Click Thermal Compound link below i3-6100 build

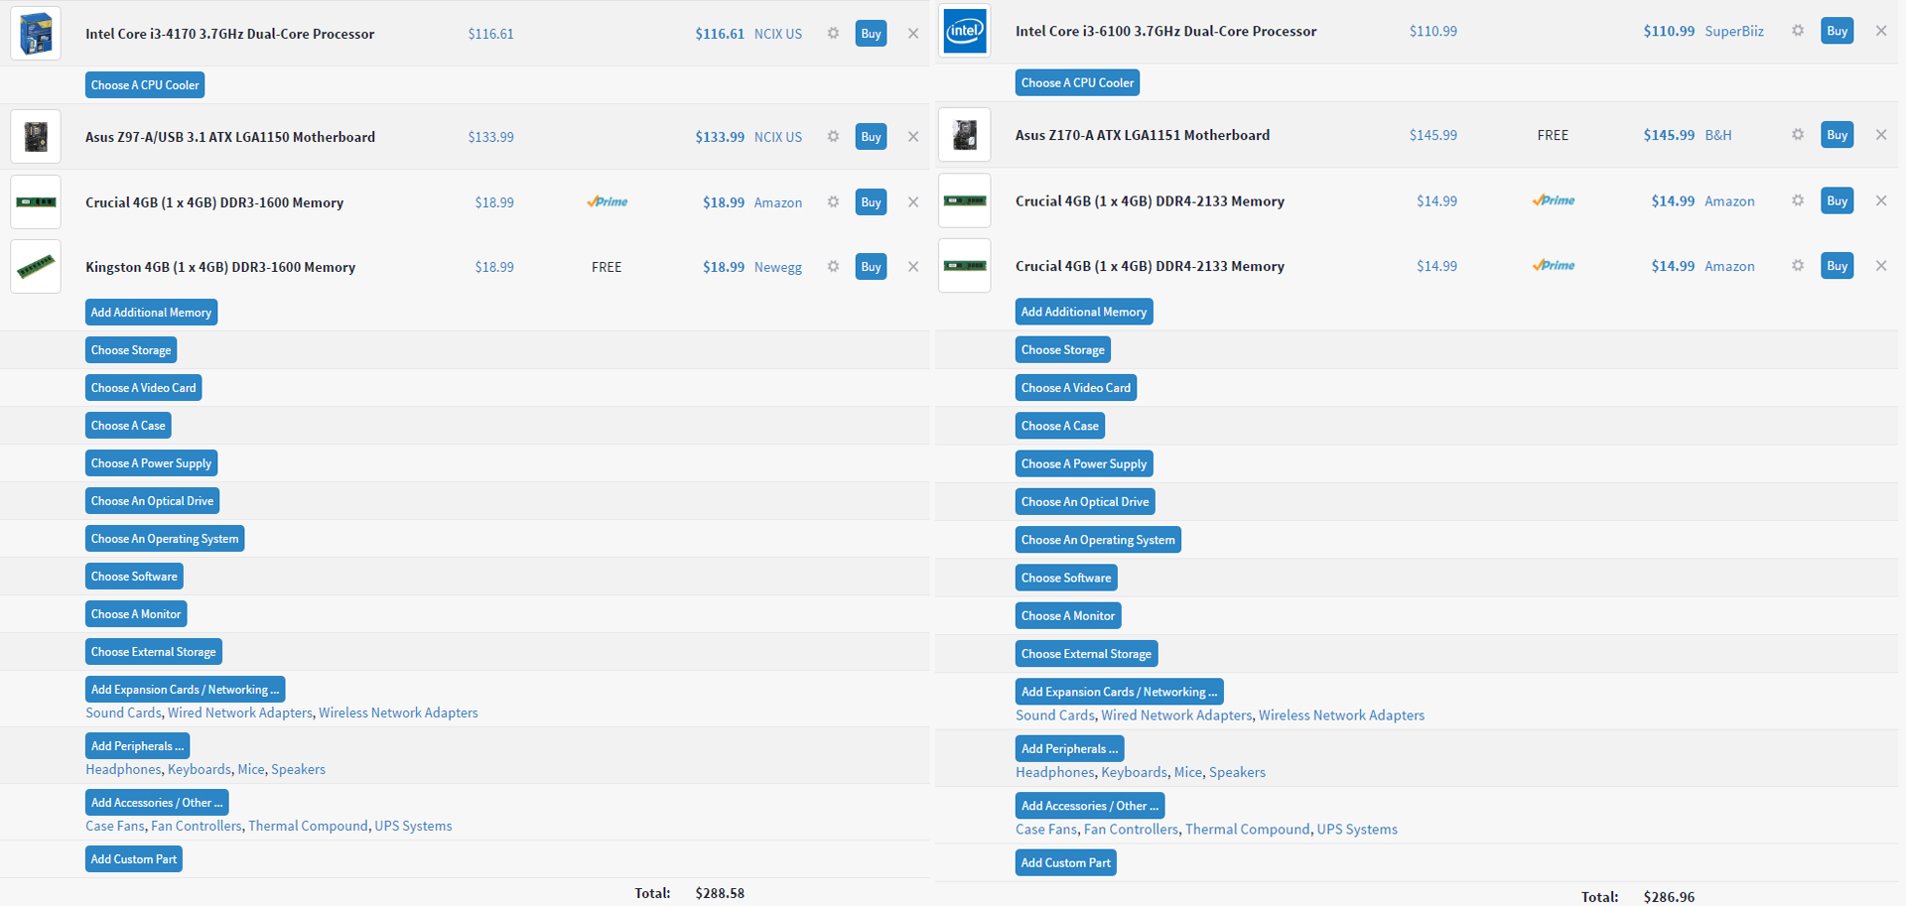coord(1248,830)
